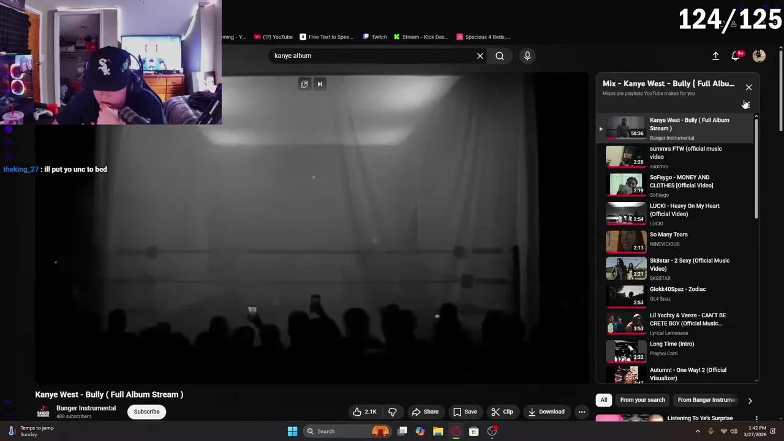784x441 pixels.
Task: Open the account avatar menu
Action: (x=759, y=56)
